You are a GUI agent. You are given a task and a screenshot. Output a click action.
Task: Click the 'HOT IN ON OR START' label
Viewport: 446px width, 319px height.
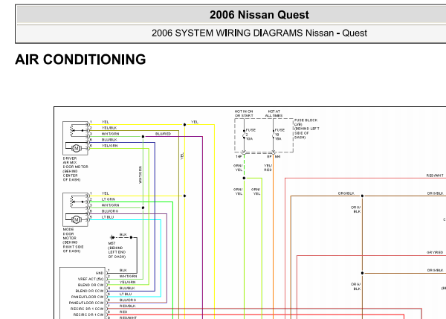(244, 114)
